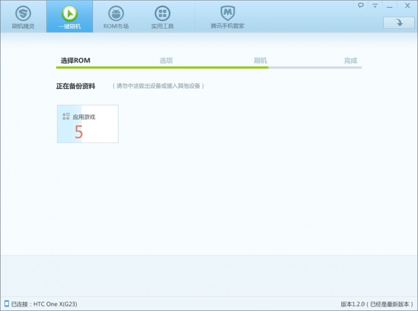Click the 选择ROM step label

(x=75, y=60)
